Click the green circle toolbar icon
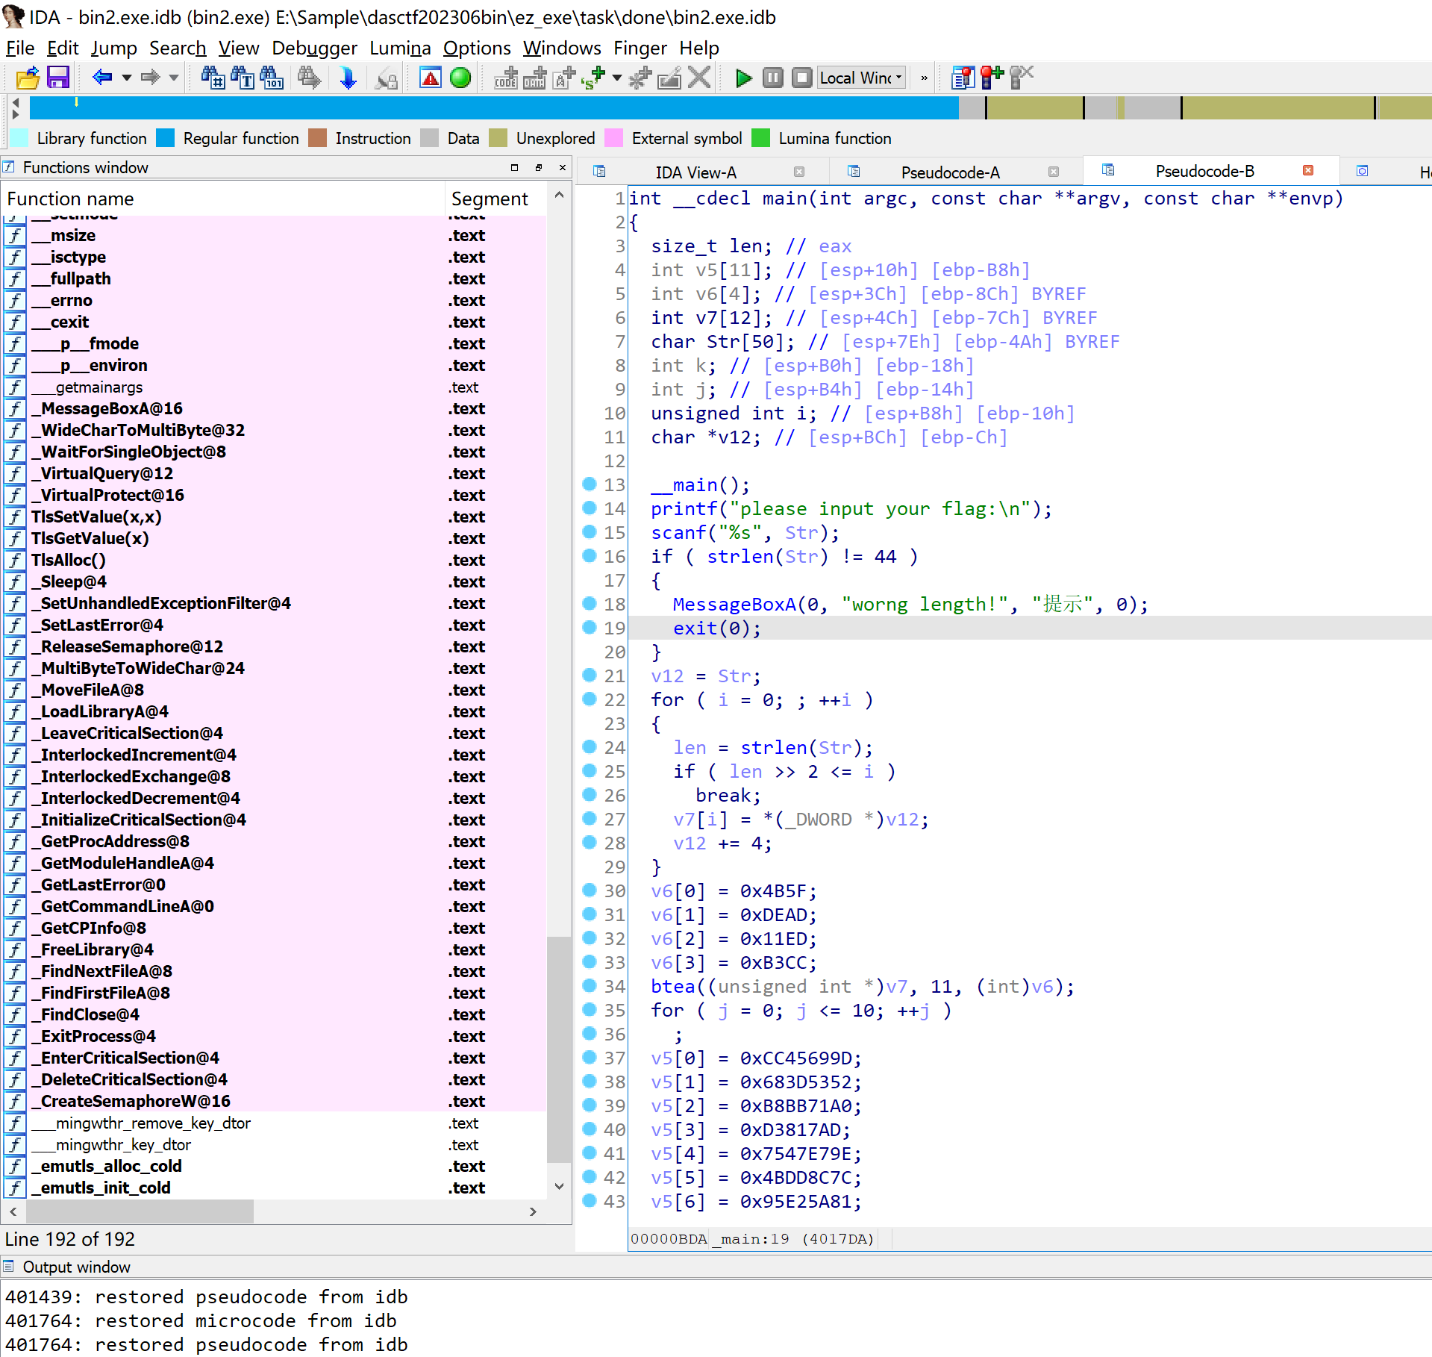 [460, 78]
